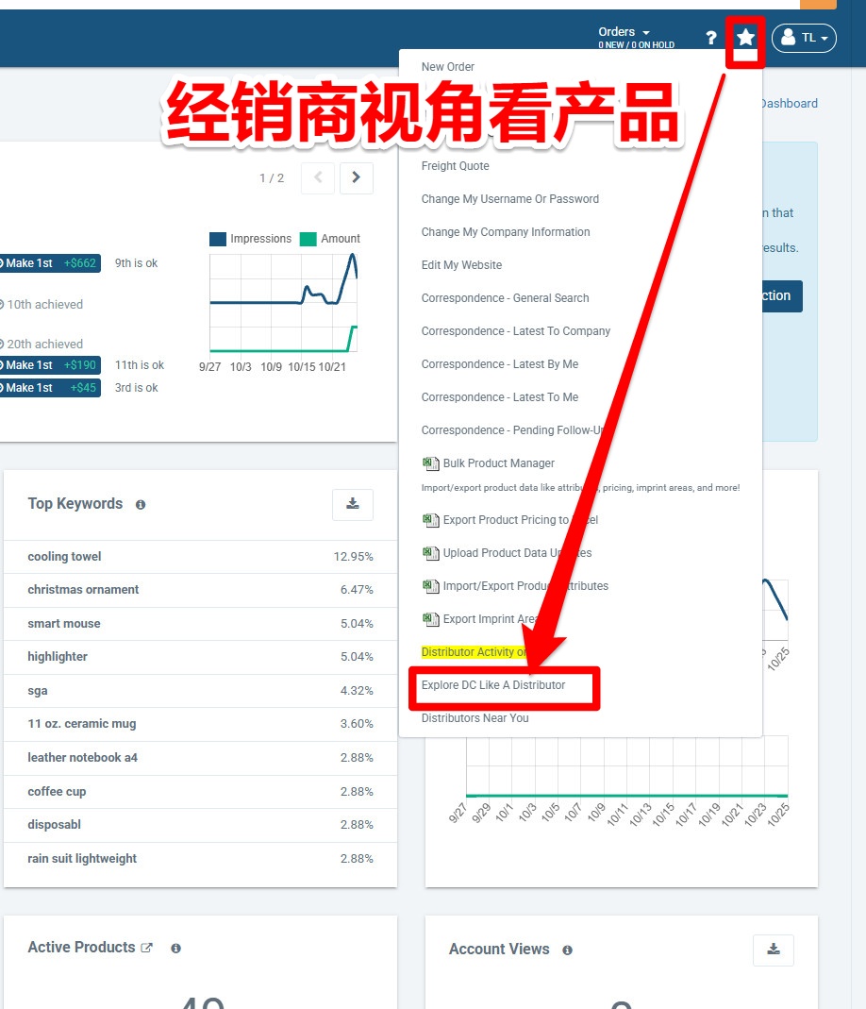Select Explore DC Like A Distributor
This screenshot has width=866, height=1009.
pyautogui.click(x=493, y=685)
